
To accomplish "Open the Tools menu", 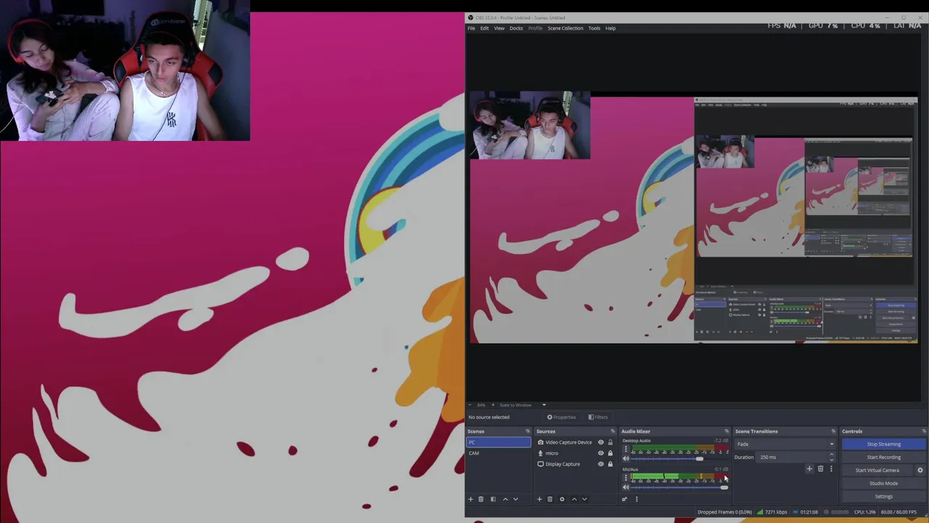I will click(594, 28).
